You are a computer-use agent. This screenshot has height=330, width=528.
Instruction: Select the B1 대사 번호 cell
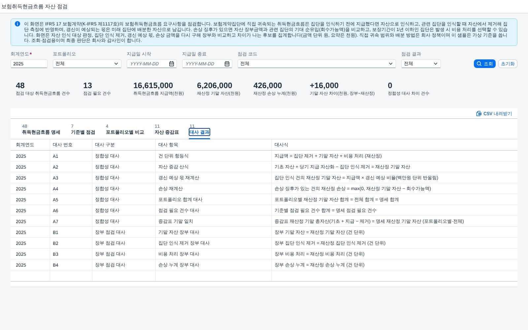click(71, 232)
